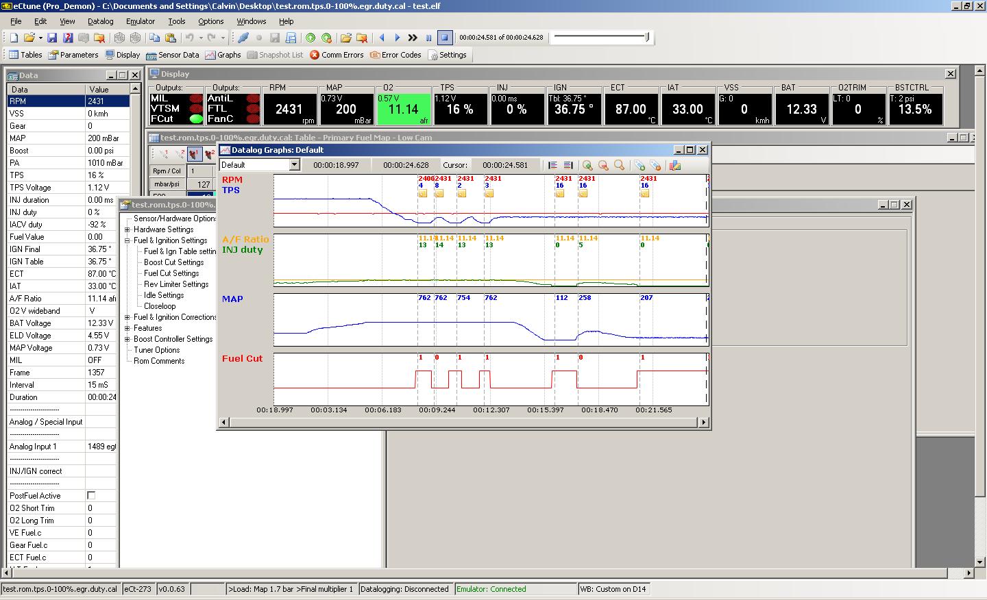
Task: Click the left-align legend icon in Datalog Graphs
Action: tap(553, 165)
